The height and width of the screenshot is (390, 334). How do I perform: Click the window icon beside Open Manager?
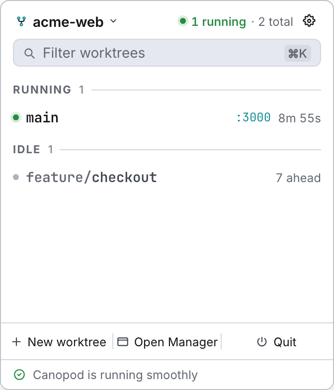(x=123, y=341)
